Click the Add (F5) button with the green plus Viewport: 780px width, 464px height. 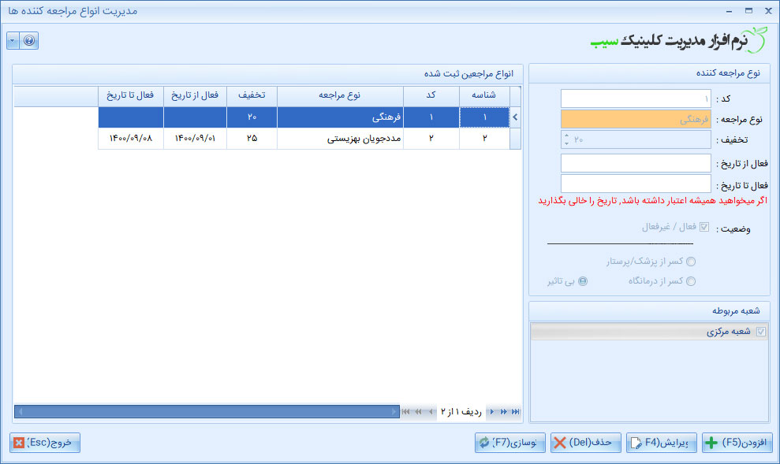point(737,443)
